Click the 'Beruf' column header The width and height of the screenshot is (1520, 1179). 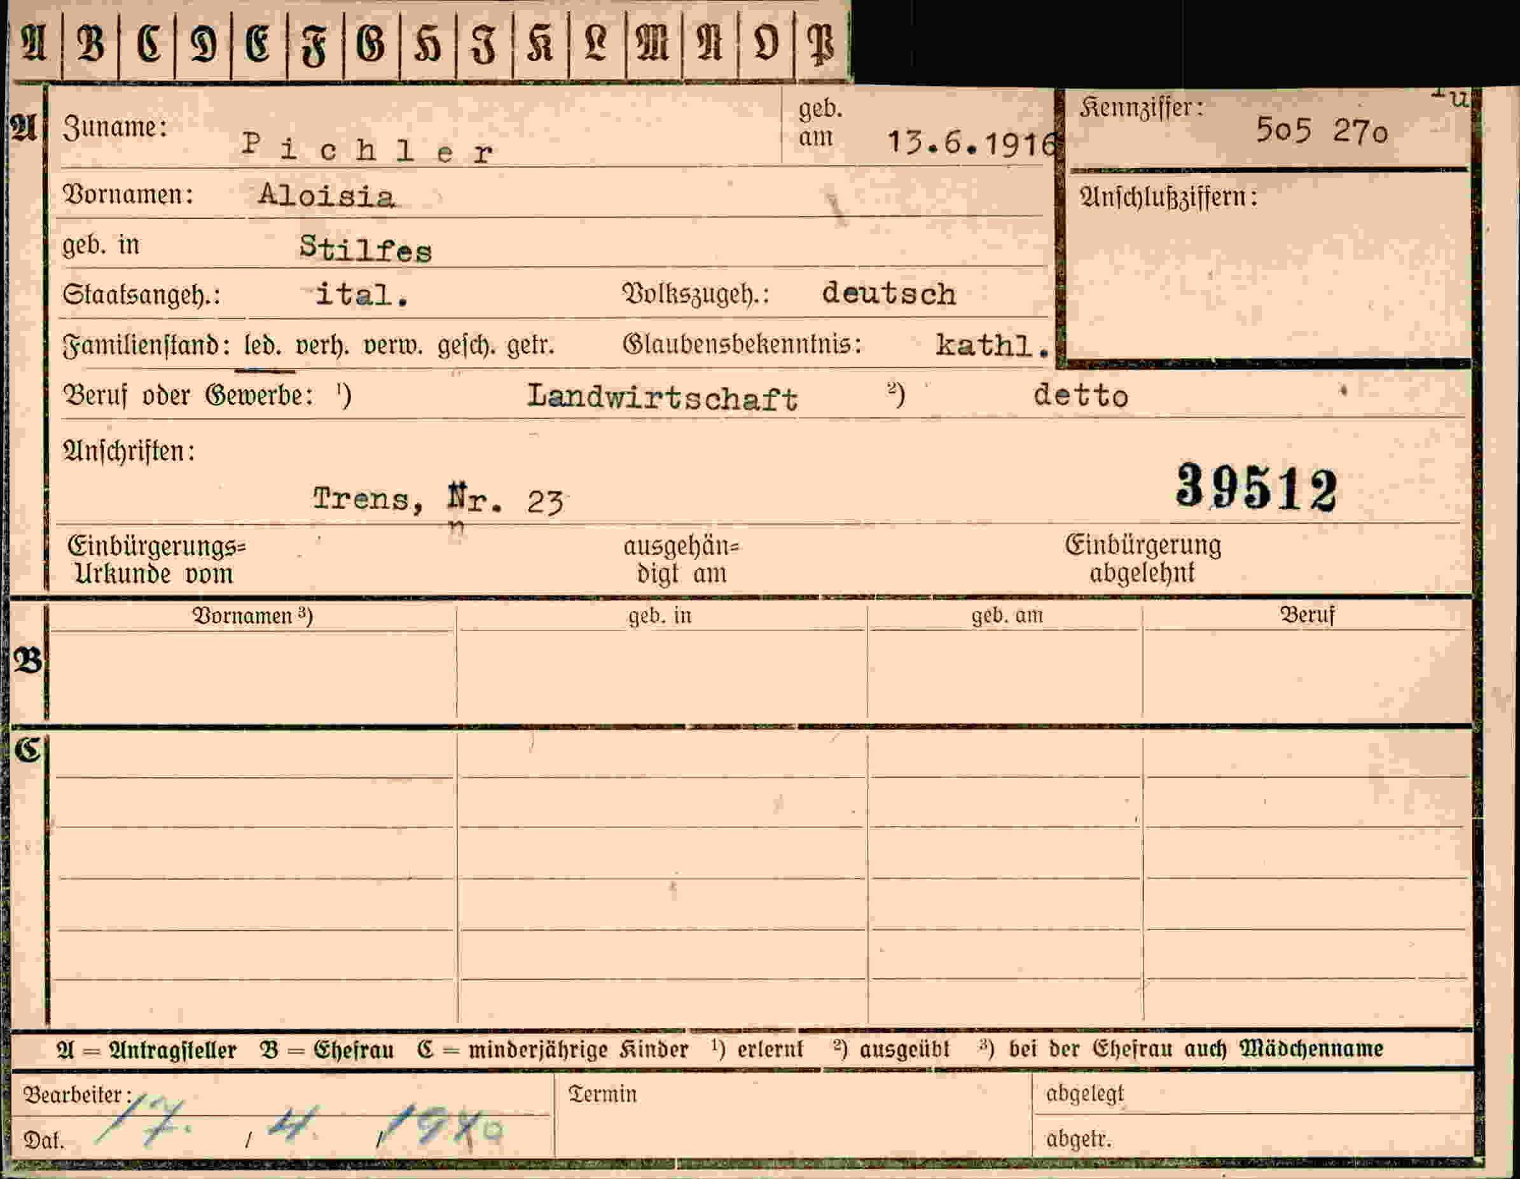point(1307,616)
